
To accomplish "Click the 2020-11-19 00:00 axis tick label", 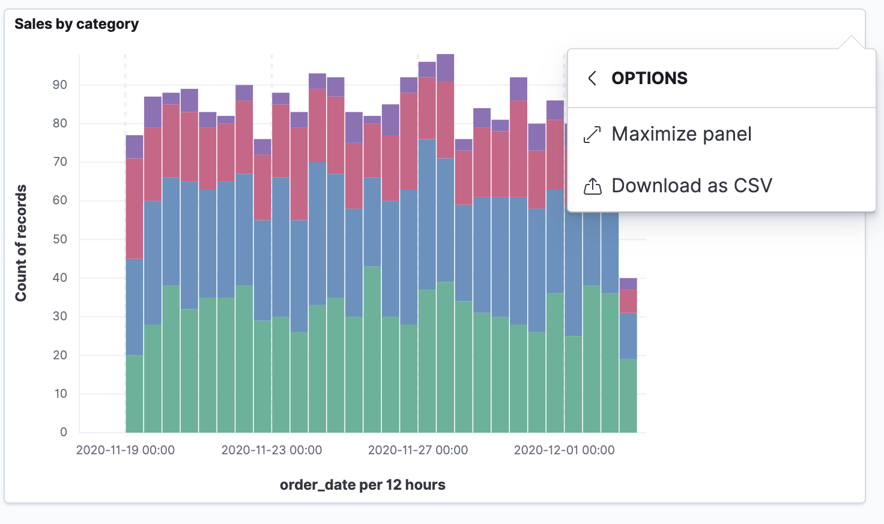I will (126, 450).
